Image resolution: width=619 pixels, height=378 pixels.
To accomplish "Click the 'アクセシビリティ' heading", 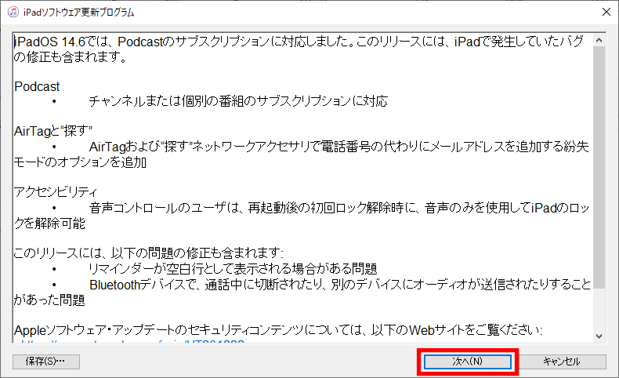I will [56, 192].
